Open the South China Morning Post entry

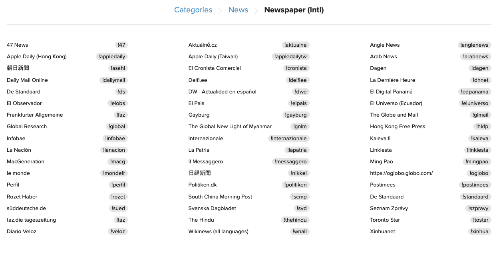220,197
